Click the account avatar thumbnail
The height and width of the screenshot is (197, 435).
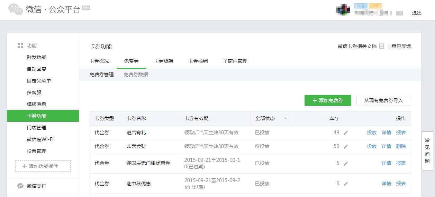(x=343, y=10)
